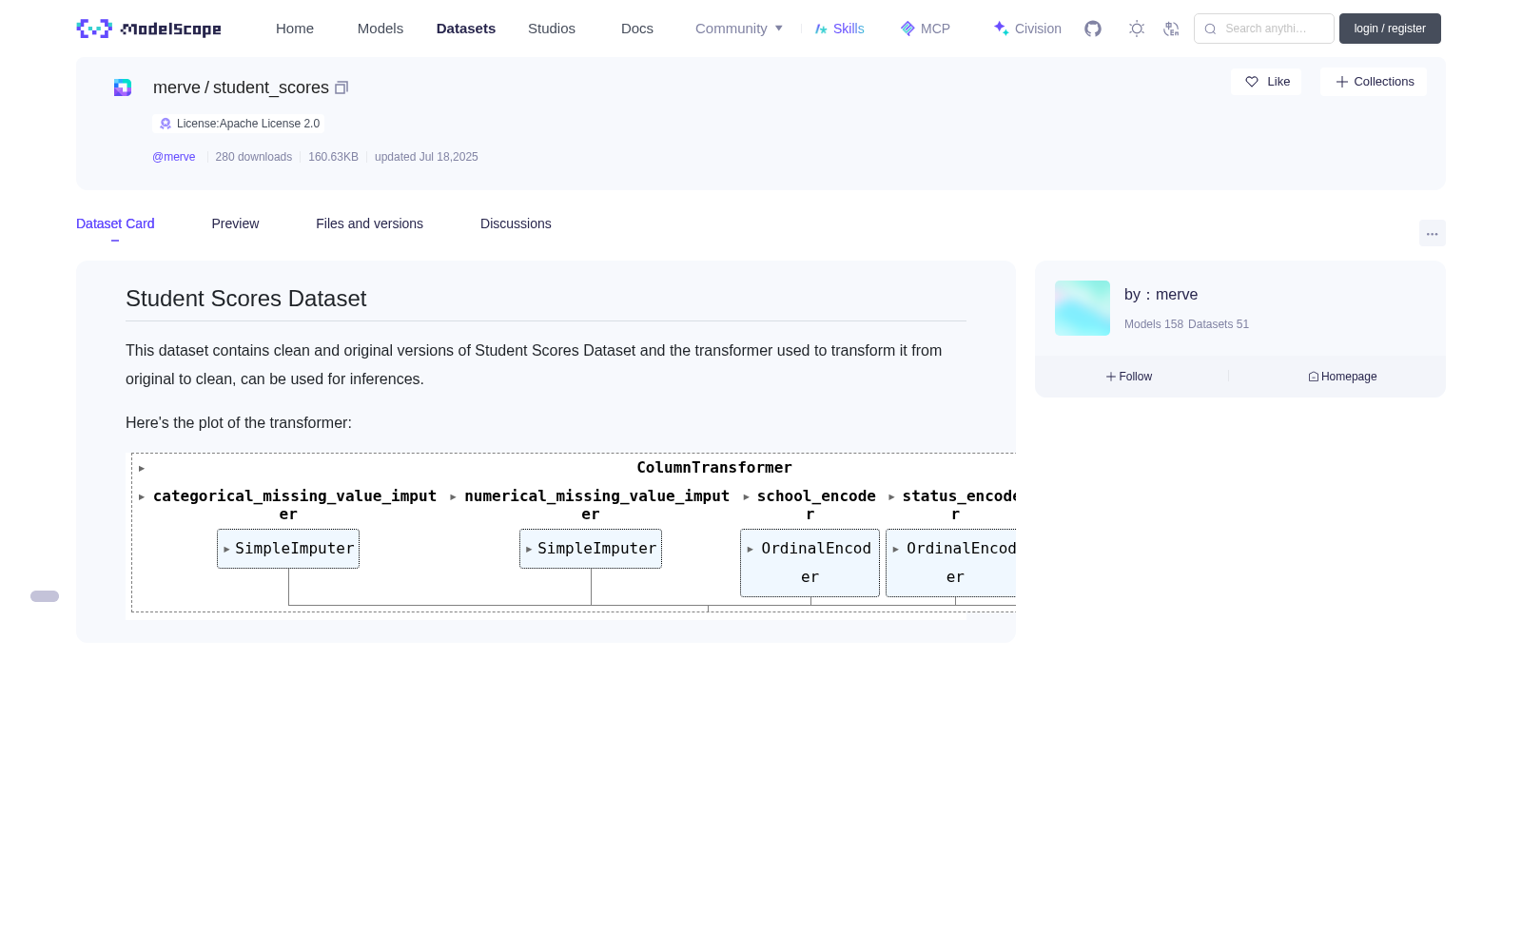Viewport: 1522px width, 951px height.
Task: Open the ModelScope logo homepage
Action: pos(148,29)
